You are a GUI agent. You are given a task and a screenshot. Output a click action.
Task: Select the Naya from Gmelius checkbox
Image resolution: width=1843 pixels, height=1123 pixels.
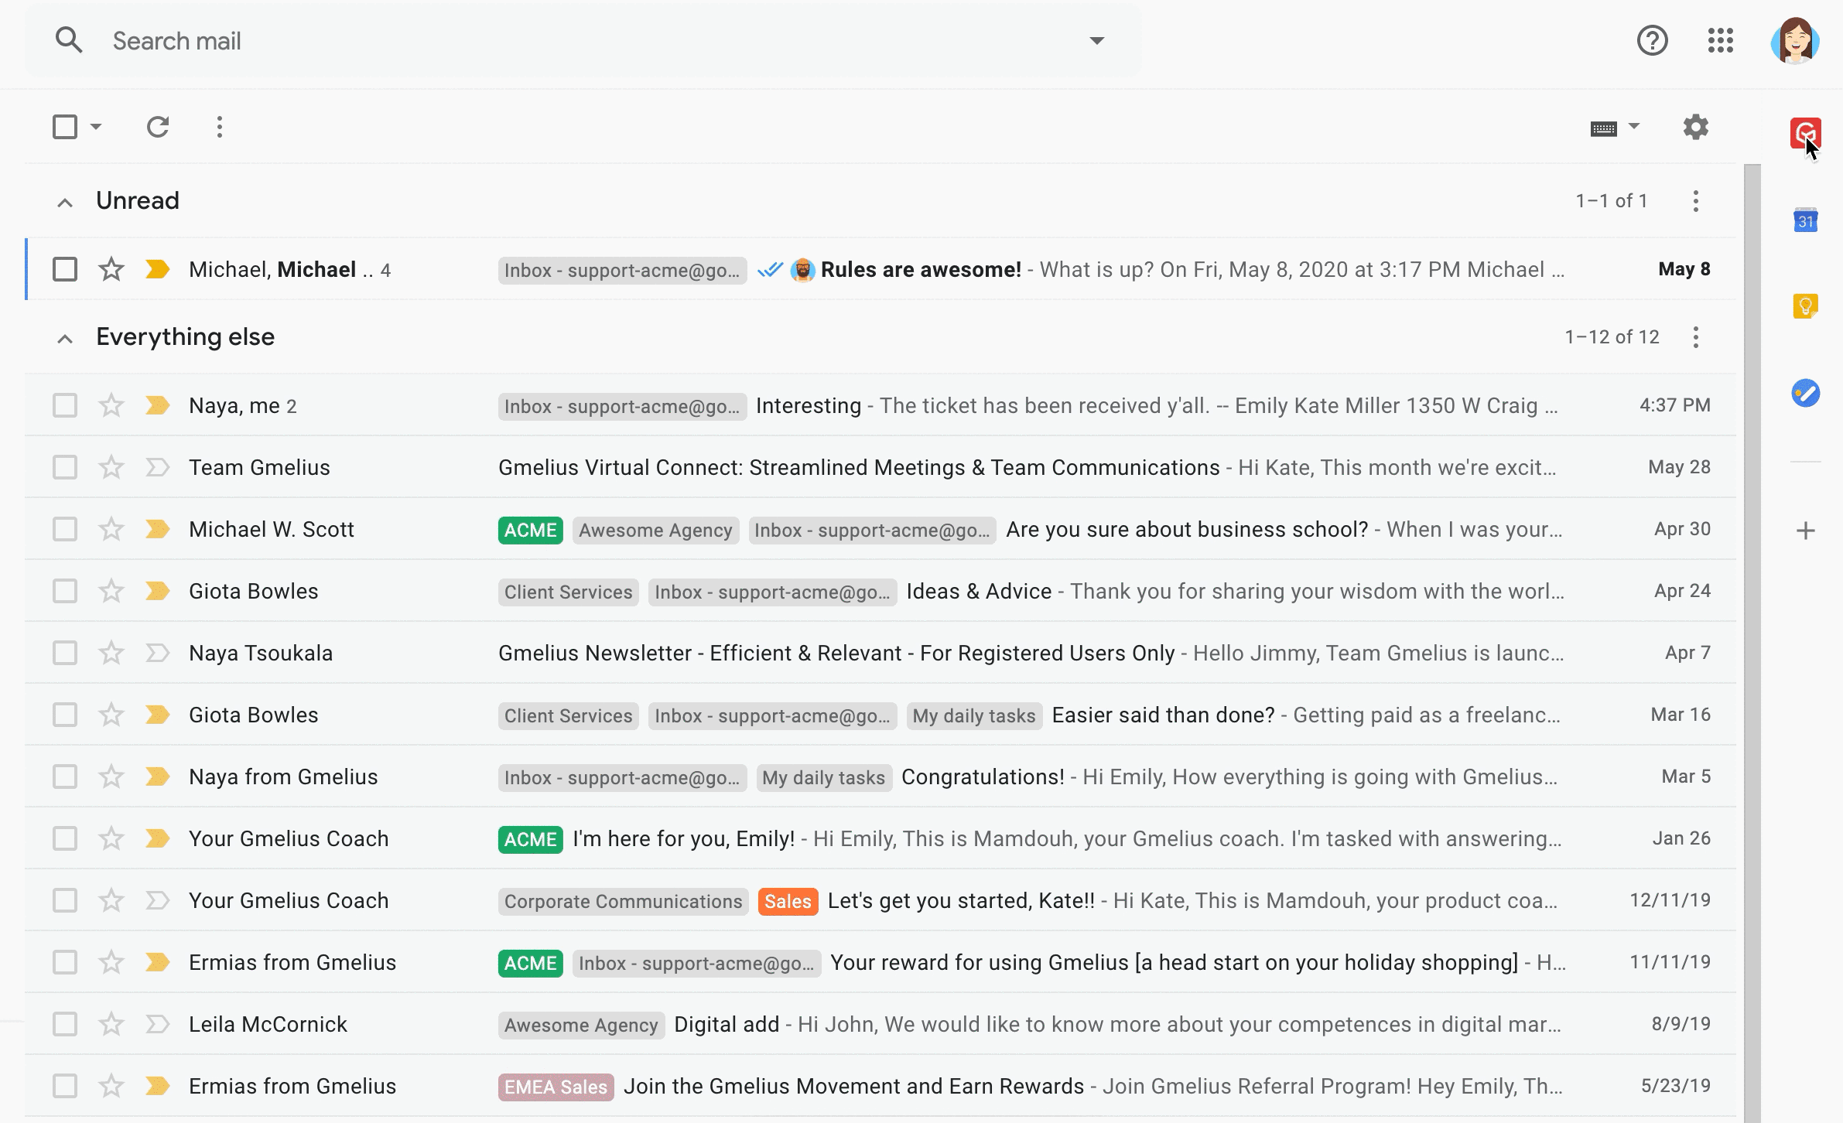[x=65, y=777]
